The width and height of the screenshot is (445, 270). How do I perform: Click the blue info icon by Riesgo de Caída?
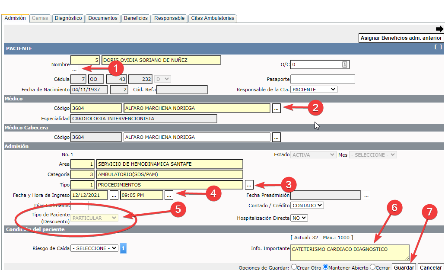point(123,248)
